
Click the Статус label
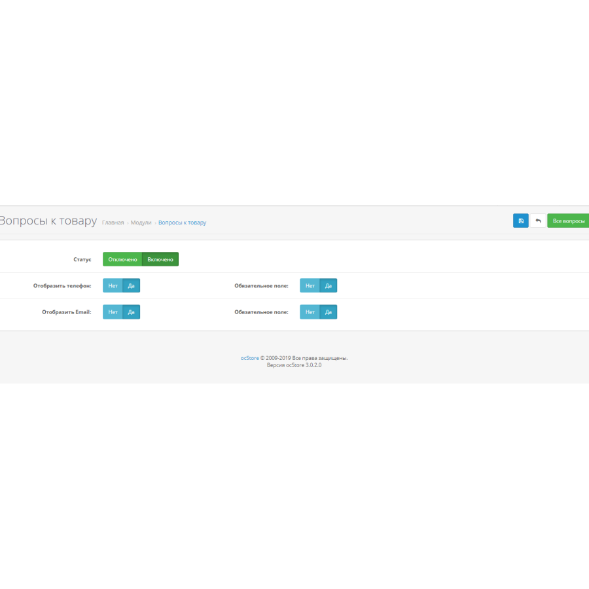(x=82, y=259)
